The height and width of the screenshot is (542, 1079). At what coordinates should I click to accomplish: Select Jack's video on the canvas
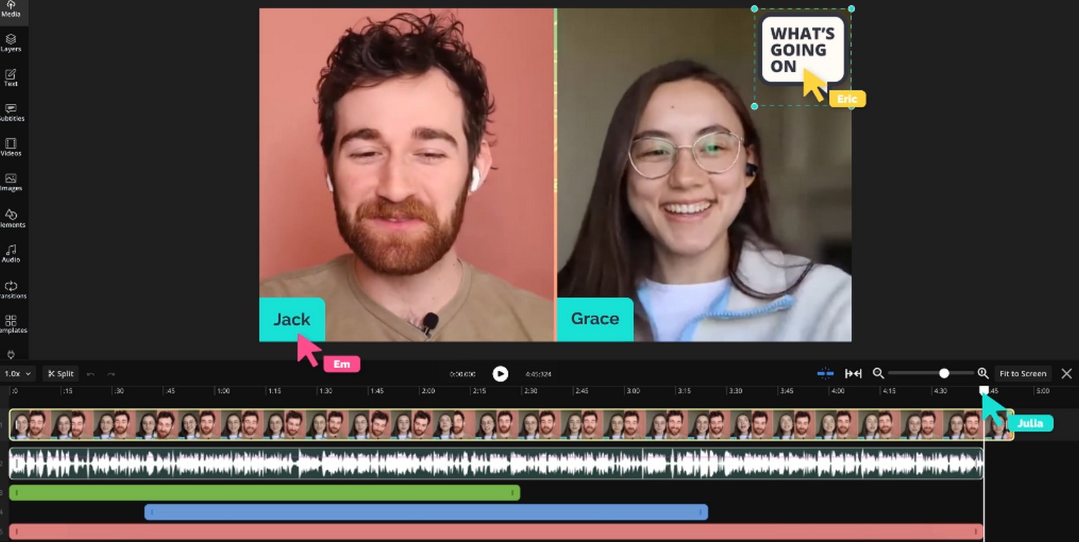(x=407, y=175)
